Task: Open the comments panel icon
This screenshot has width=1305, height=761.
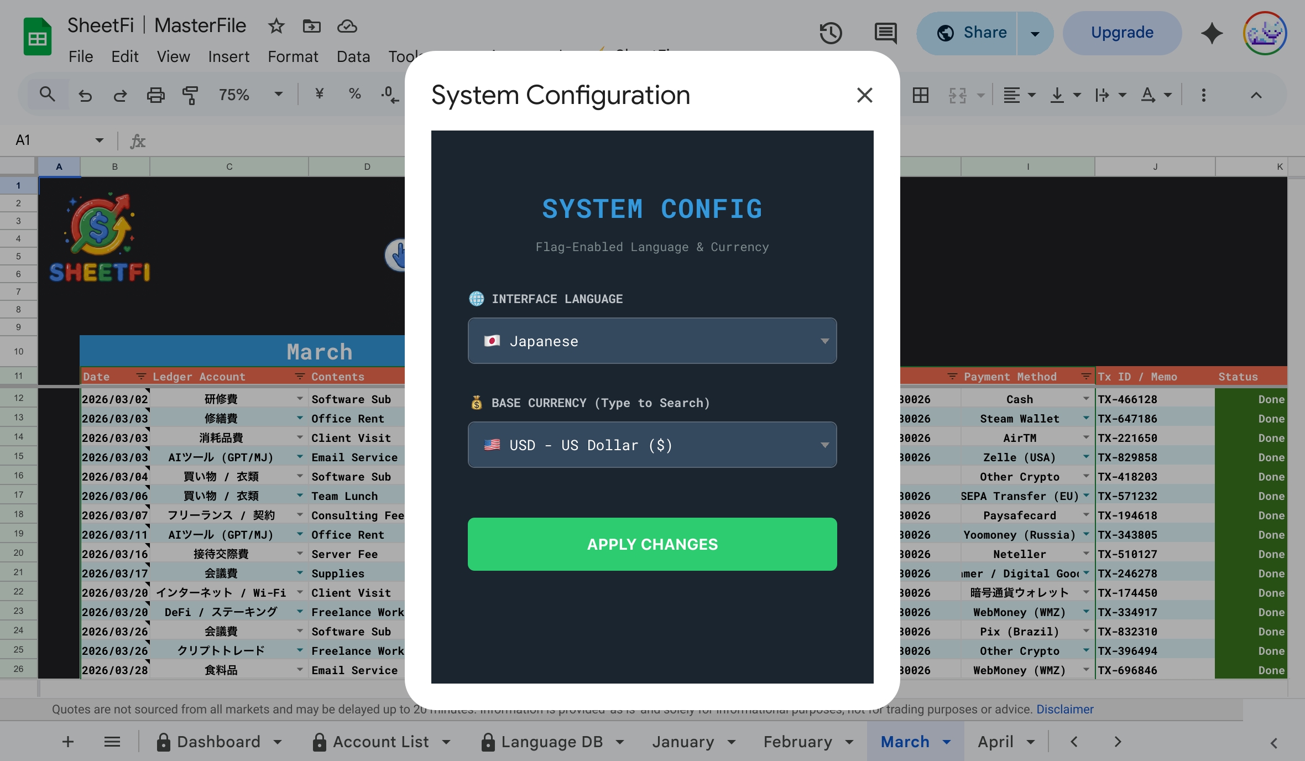Action: coord(885,33)
